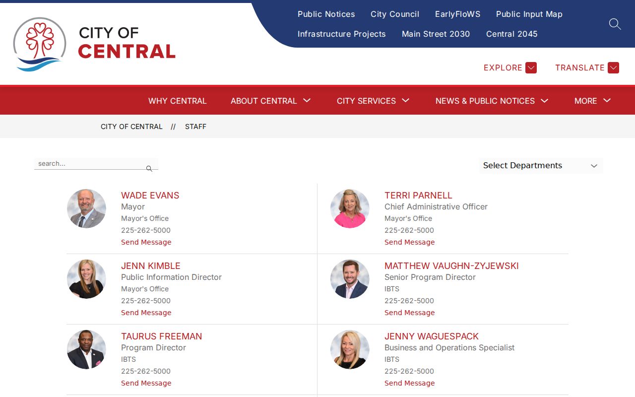Click the staff search magnifier icon
This screenshot has width=635, height=397.
pos(149,169)
